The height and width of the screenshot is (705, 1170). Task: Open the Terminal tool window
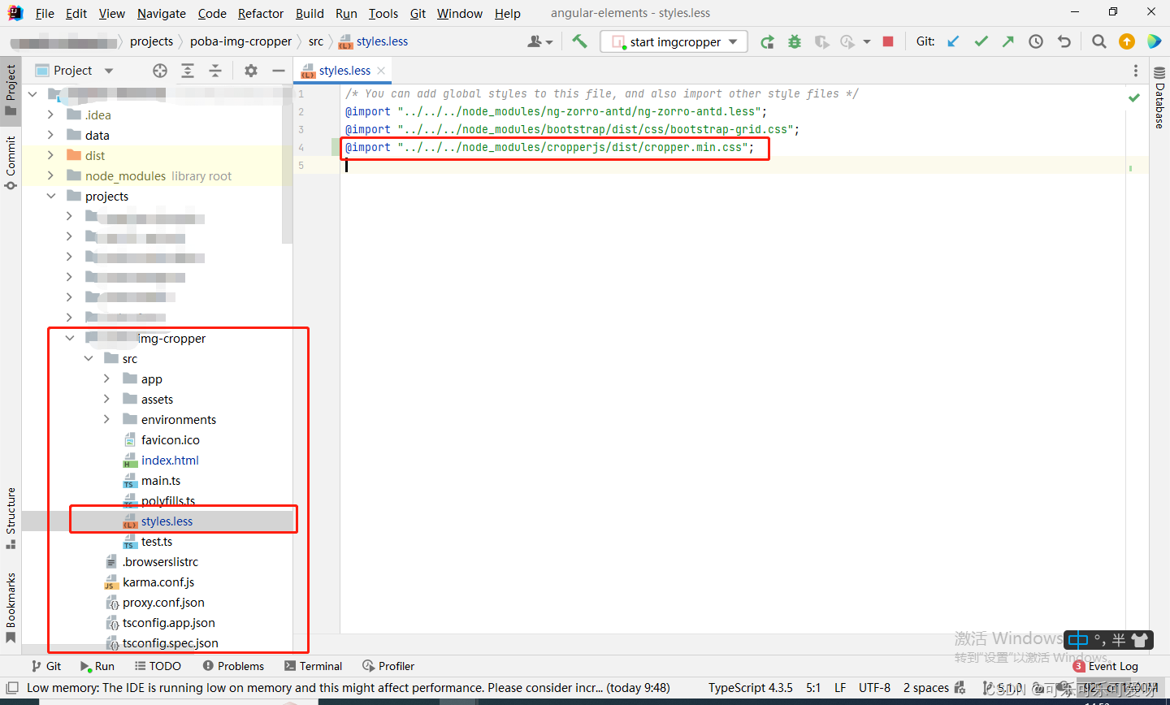pyautogui.click(x=314, y=666)
